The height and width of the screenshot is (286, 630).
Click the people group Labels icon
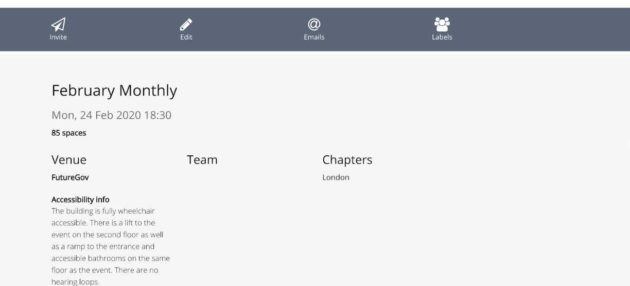[x=442, y=24]
